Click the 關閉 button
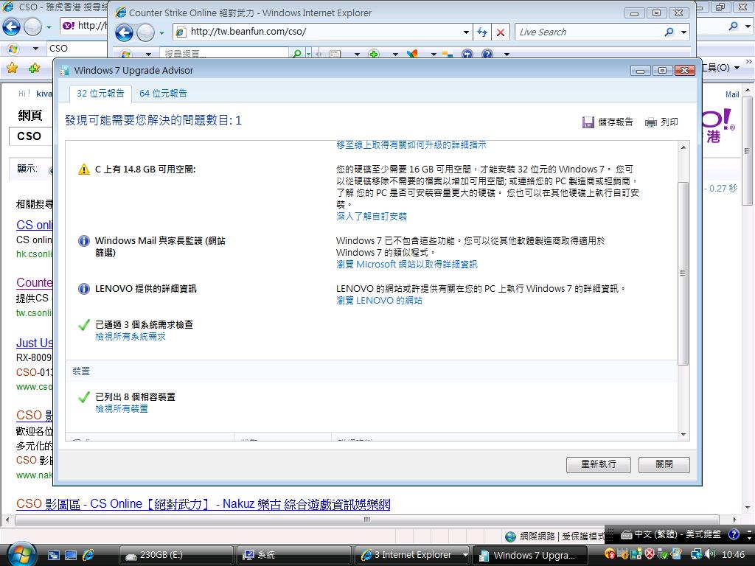Screen dimensions: 755x566 click(664, 464)
